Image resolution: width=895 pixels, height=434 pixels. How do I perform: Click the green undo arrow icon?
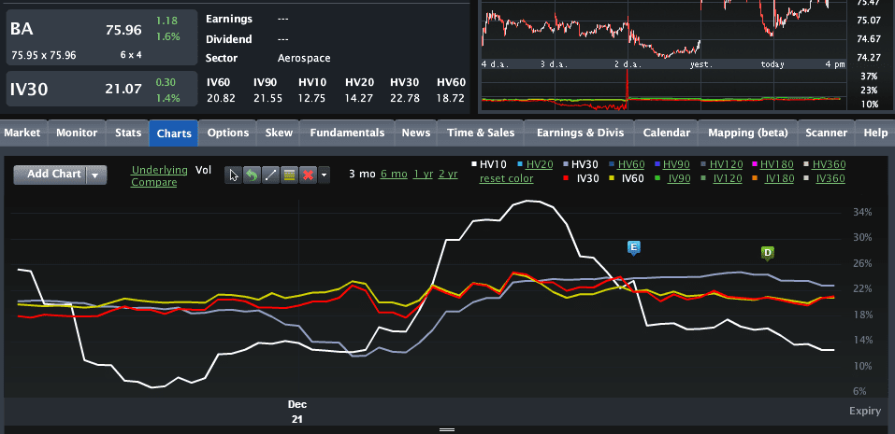point(251,175)
